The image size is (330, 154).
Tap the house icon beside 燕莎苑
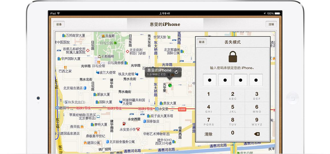tap(82, 126)
